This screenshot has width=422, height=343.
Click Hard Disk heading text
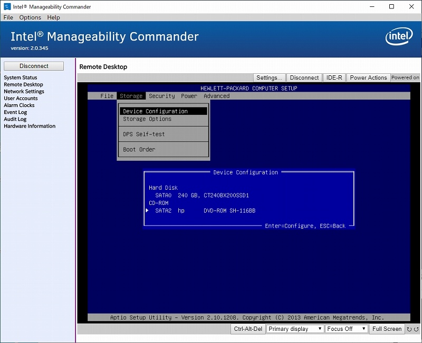[x=164, y=188]
